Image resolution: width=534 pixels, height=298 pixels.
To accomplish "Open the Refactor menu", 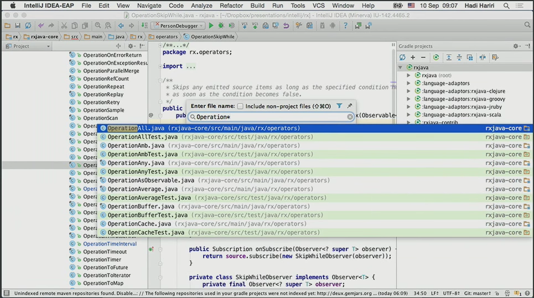I will 231,6.
